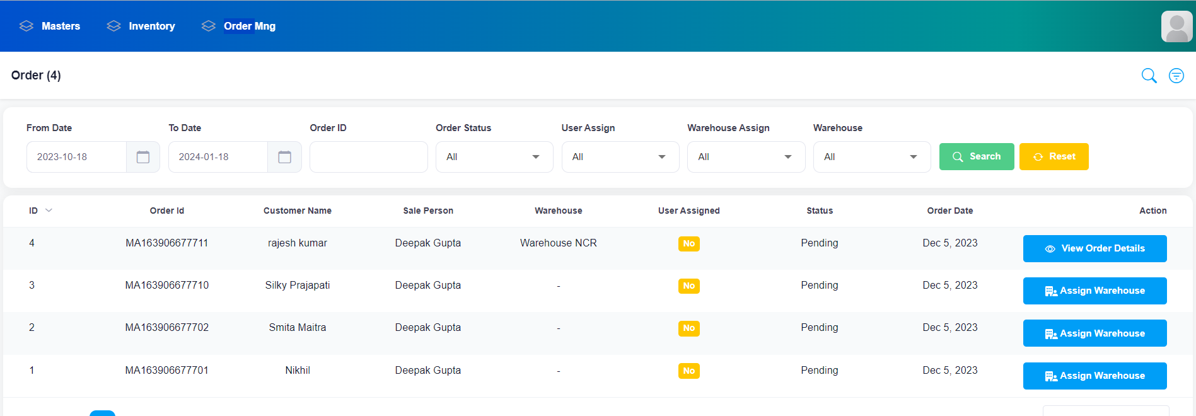Viewport: 1196px width, 416px height.
Task: View Order Details for rajesh kumar
Action: 1094,248
